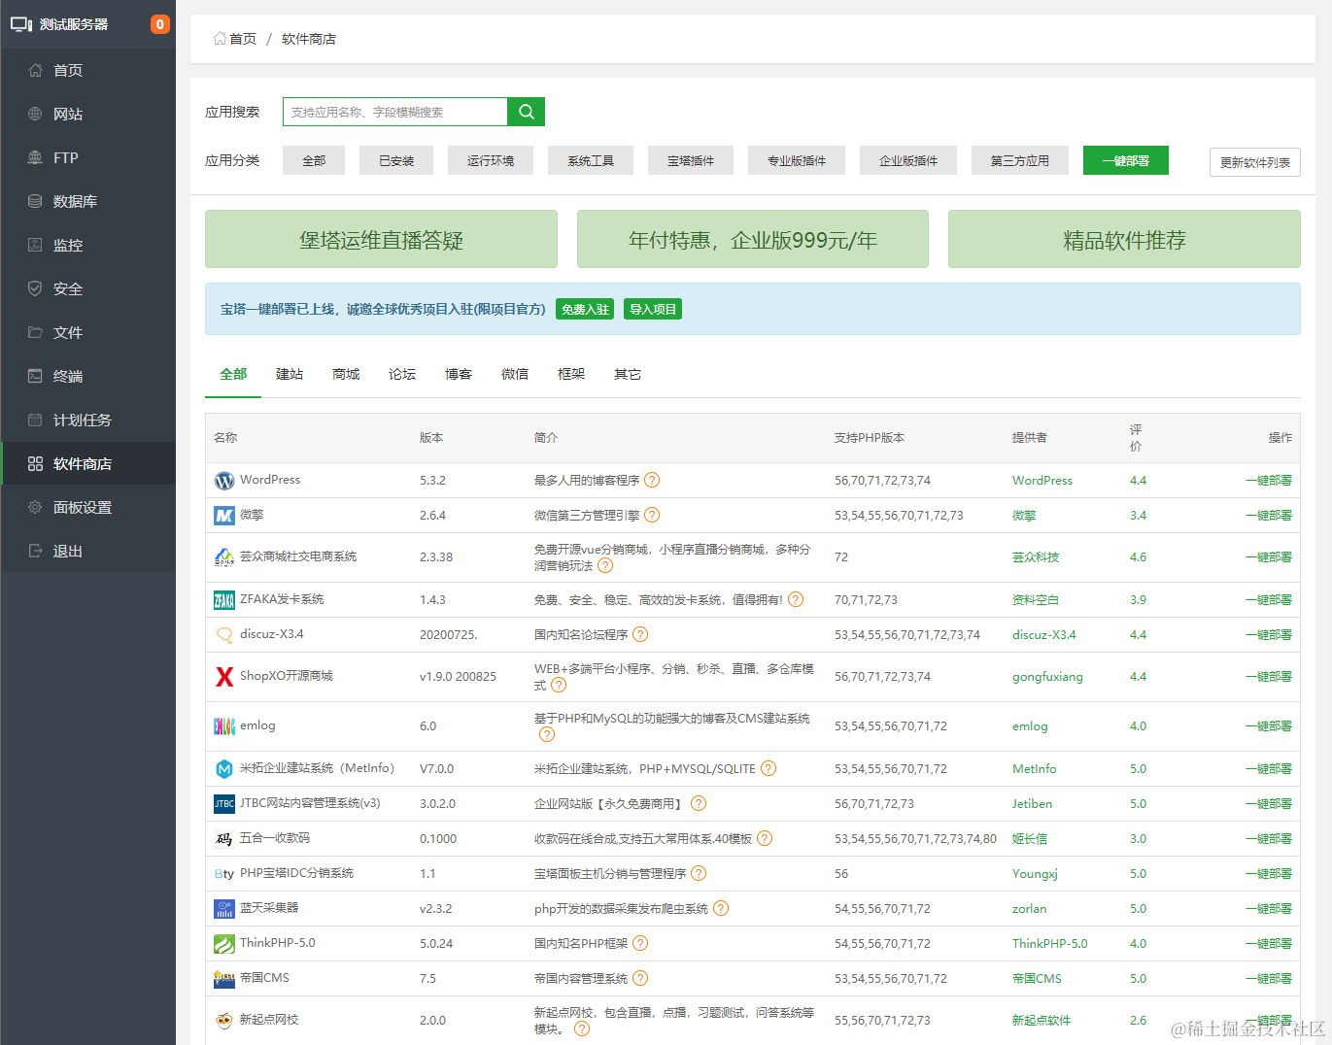Select the 系统工具 category button
This screenshot has width=1332, height=1045.
591,160
